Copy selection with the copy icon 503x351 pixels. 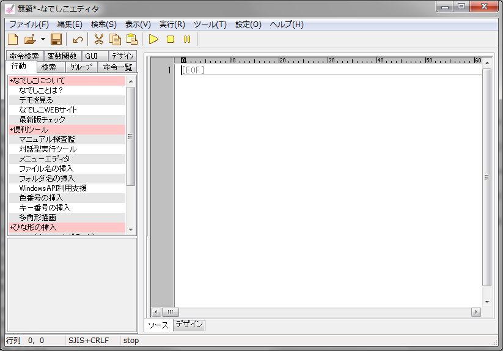tap(115, 39)
